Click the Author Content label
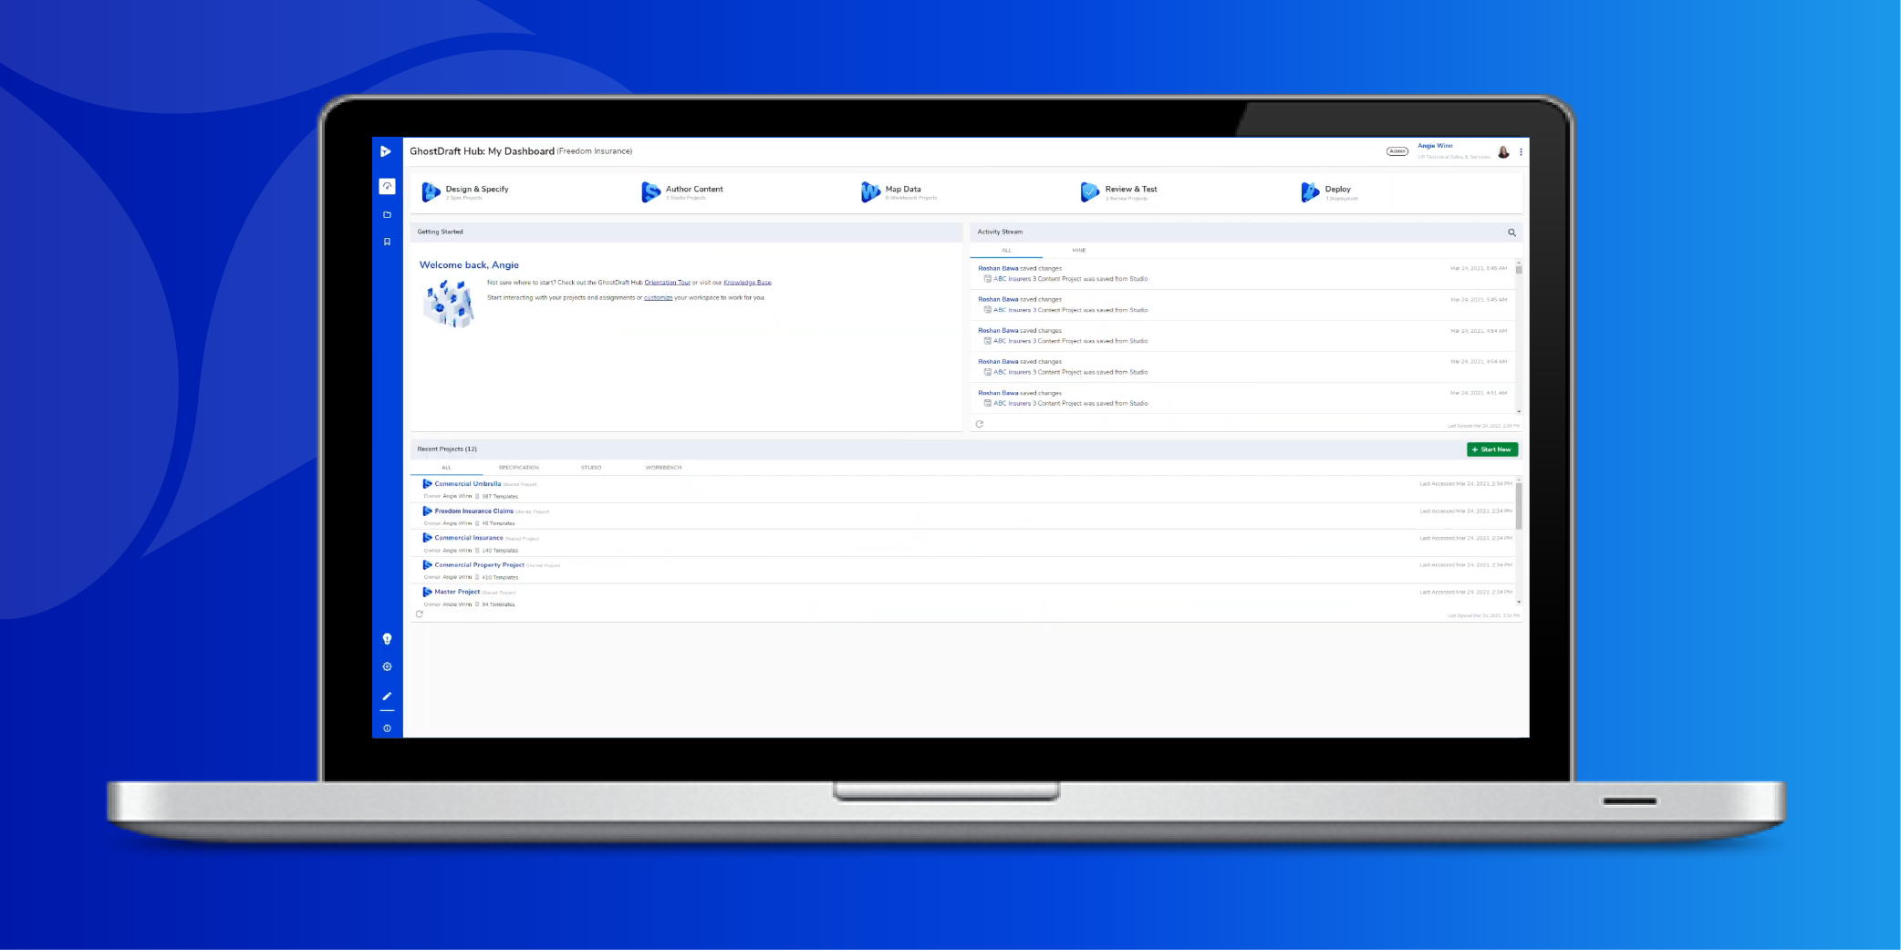 [x=694, y=189]
